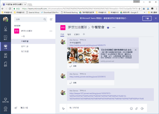Switch to the 交談 tab
The height and width of the screenshot is (114, 159).
62,34
